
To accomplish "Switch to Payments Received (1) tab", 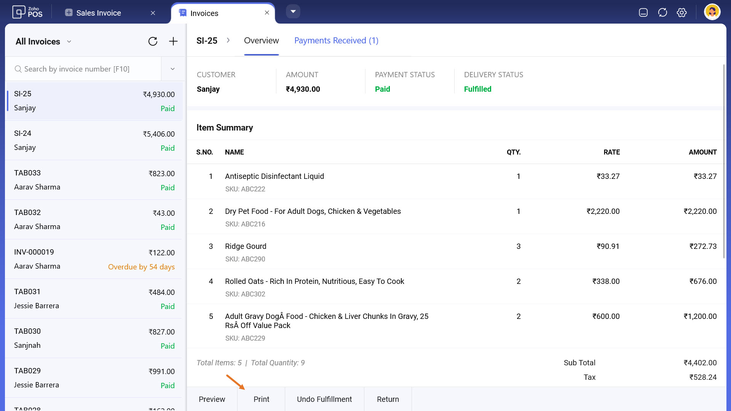I will coord(336,41).
